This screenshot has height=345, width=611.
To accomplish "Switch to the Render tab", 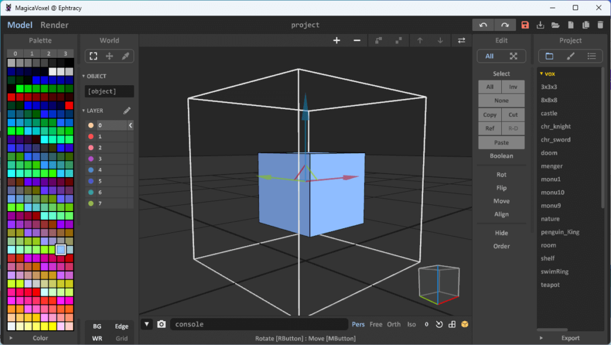I will [54, 25].
